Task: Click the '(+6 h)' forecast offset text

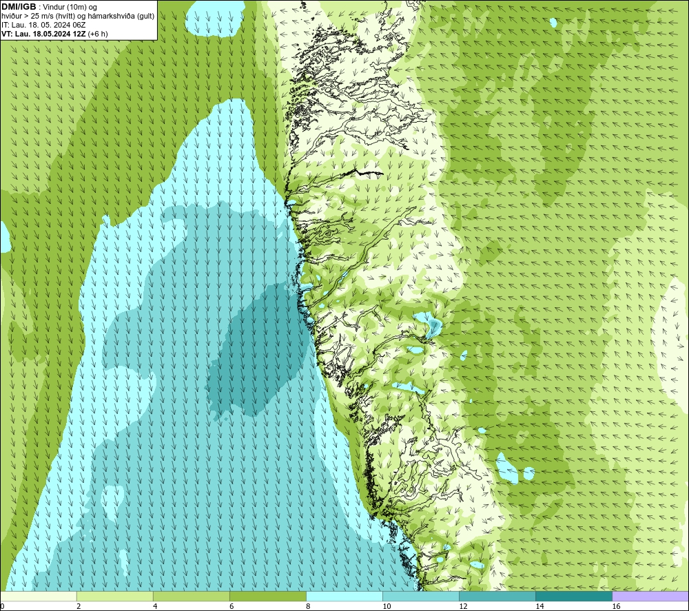Action: [x=98, y=34]
